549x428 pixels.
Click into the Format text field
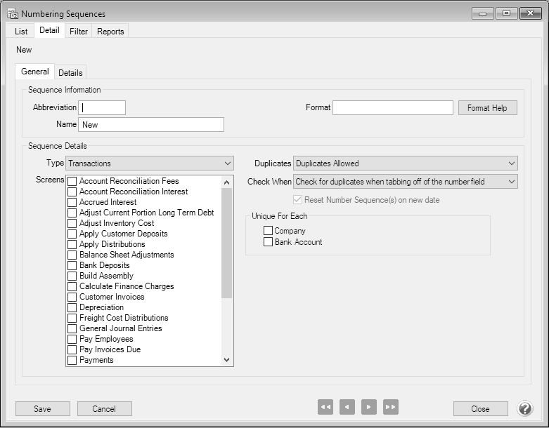coord(392,108)
